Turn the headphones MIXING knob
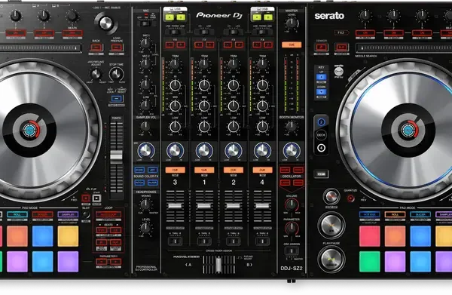Viewport: 452px width, 295px height. coord(145,204)
